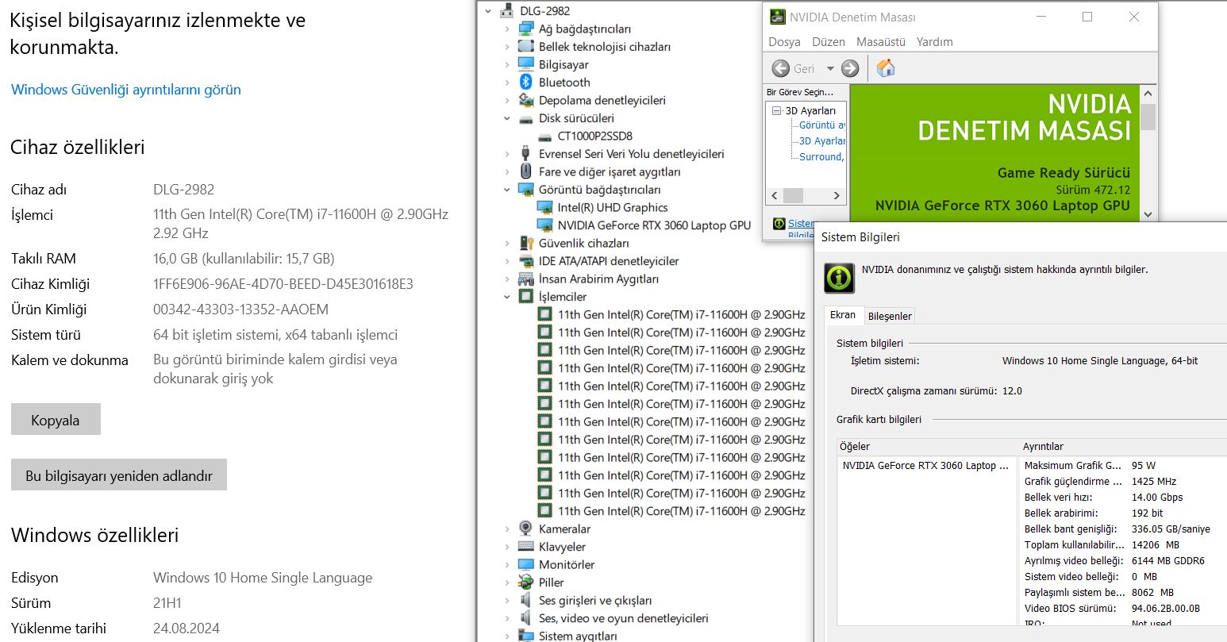Click the Fare ve diğer işaret aygıtları mouse icon
The width and height of the screenshot is (1227, 642).
click(525, 171)
